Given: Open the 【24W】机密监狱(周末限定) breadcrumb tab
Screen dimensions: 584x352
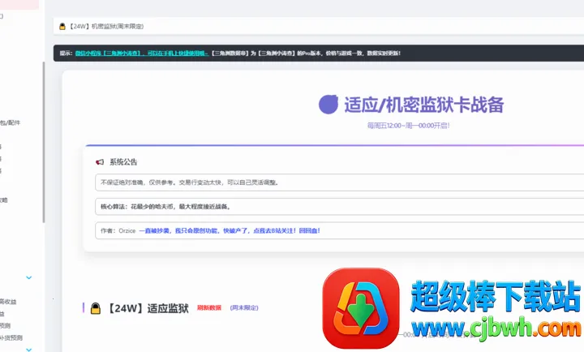Looking at the screenshot, I should (x=105, y=26).
